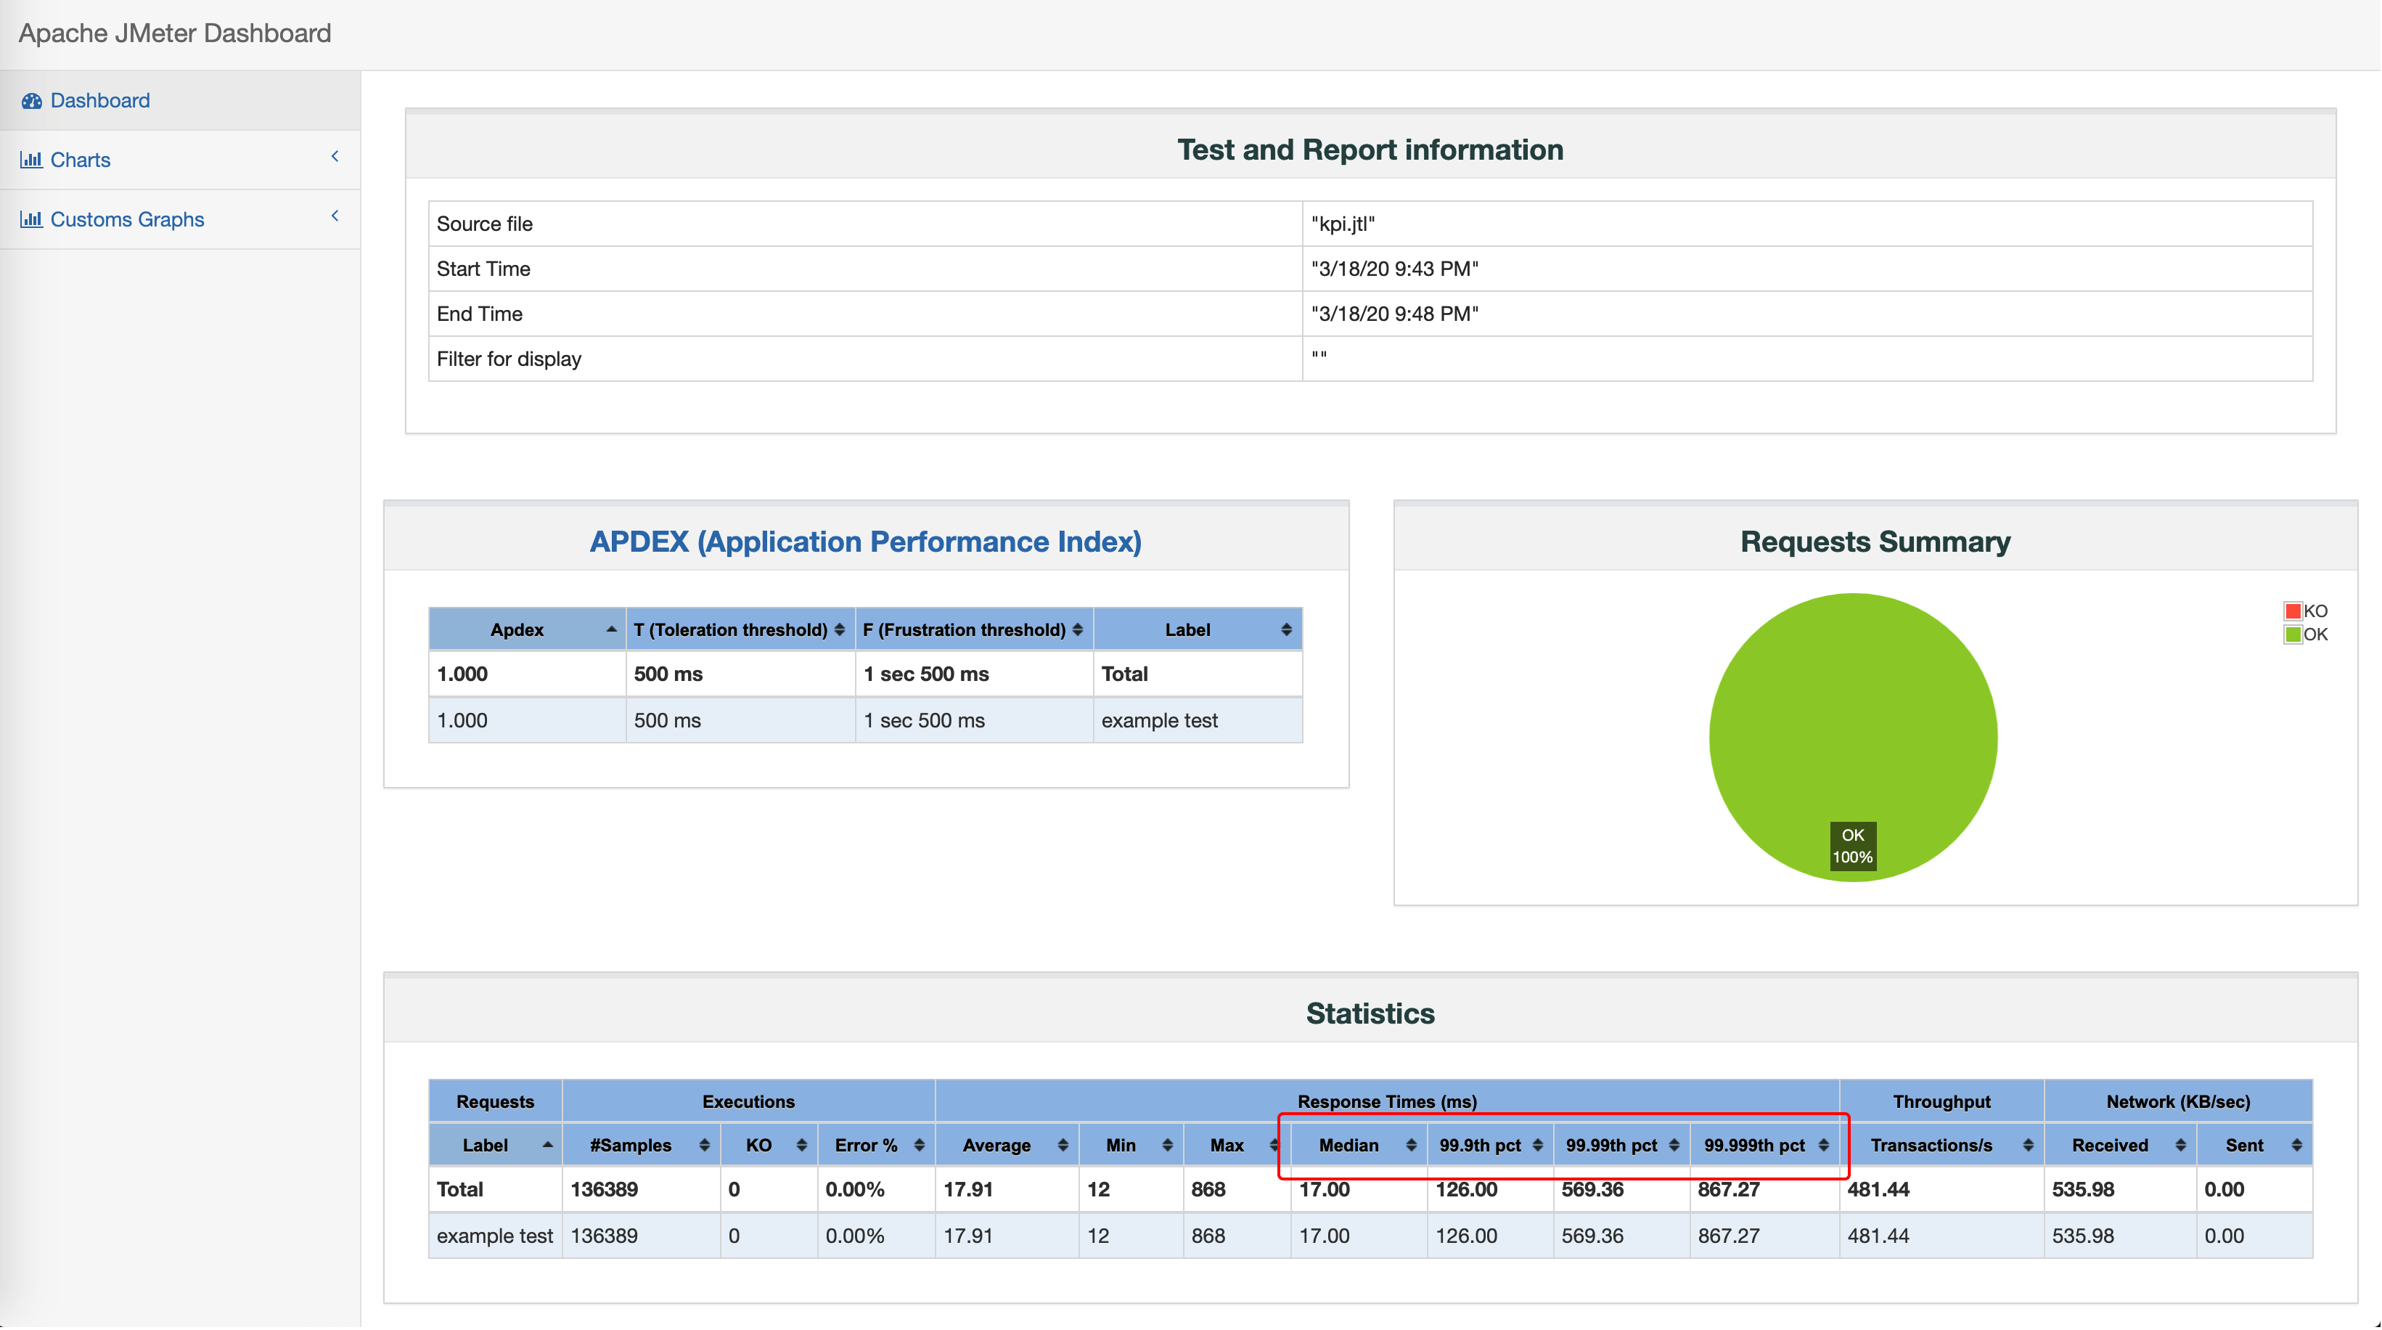This screenshot has width=2382, height=1330.
Task: Click the Charts bar-chart icon
Action: point(31,160)
